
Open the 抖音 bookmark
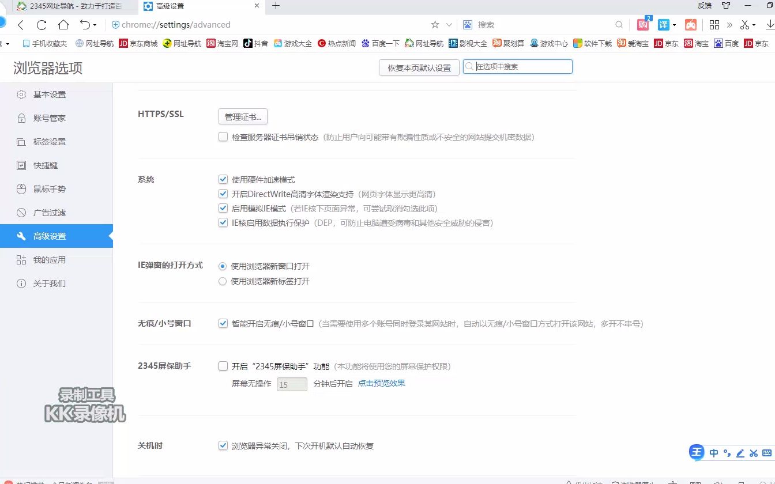click(255, 43)
